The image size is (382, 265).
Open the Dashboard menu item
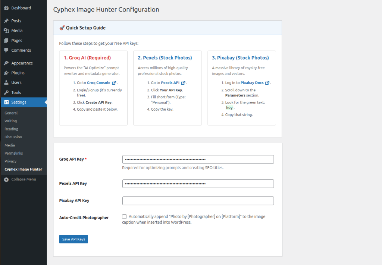21,8
